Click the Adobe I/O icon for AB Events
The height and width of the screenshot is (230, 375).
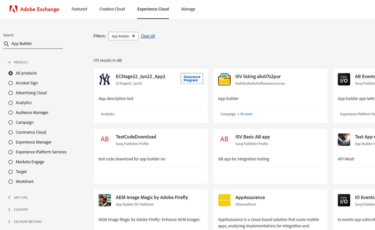[x=344, y=79]
